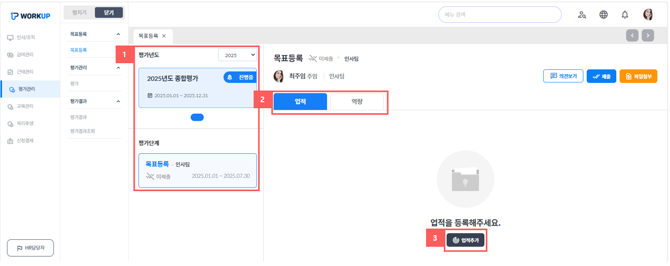Click 최주임 employee avatar
Screen dimensions: 670x266
[x=278, y=76]
